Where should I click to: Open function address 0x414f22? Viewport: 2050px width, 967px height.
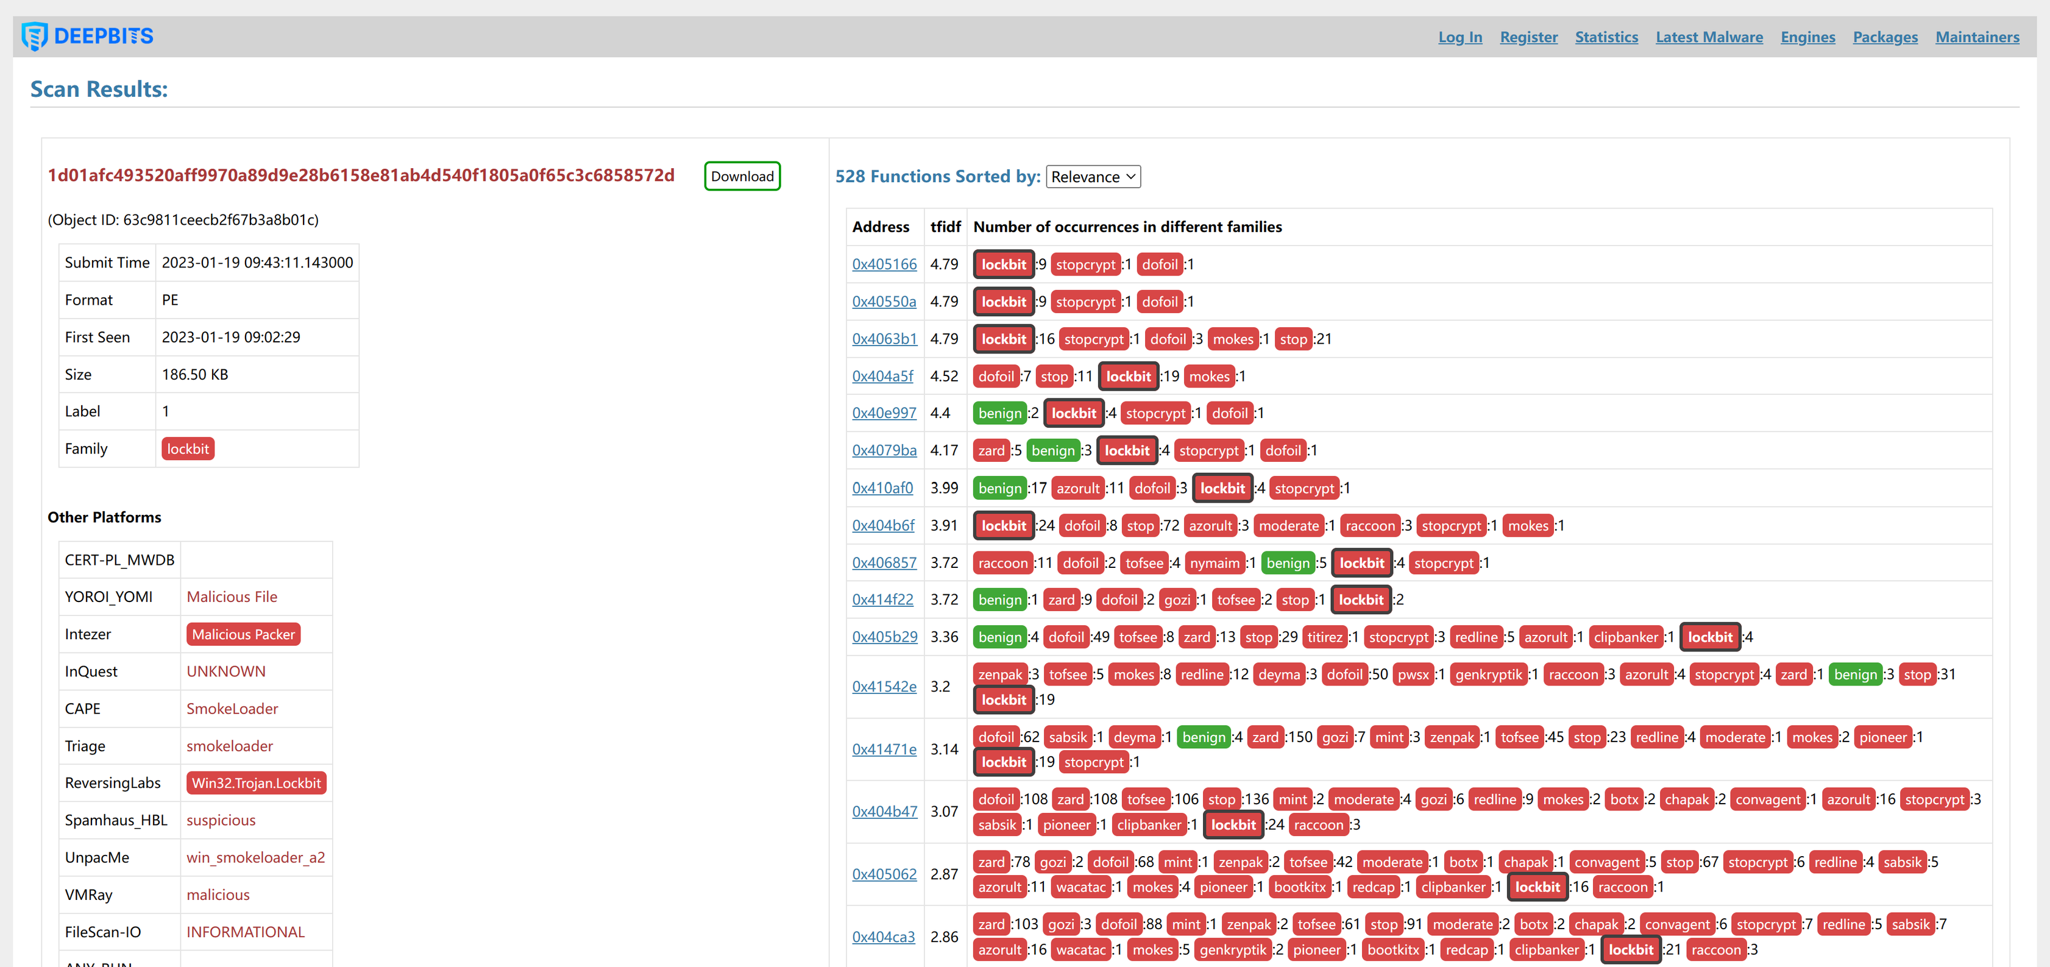click(x=882, y=600)
